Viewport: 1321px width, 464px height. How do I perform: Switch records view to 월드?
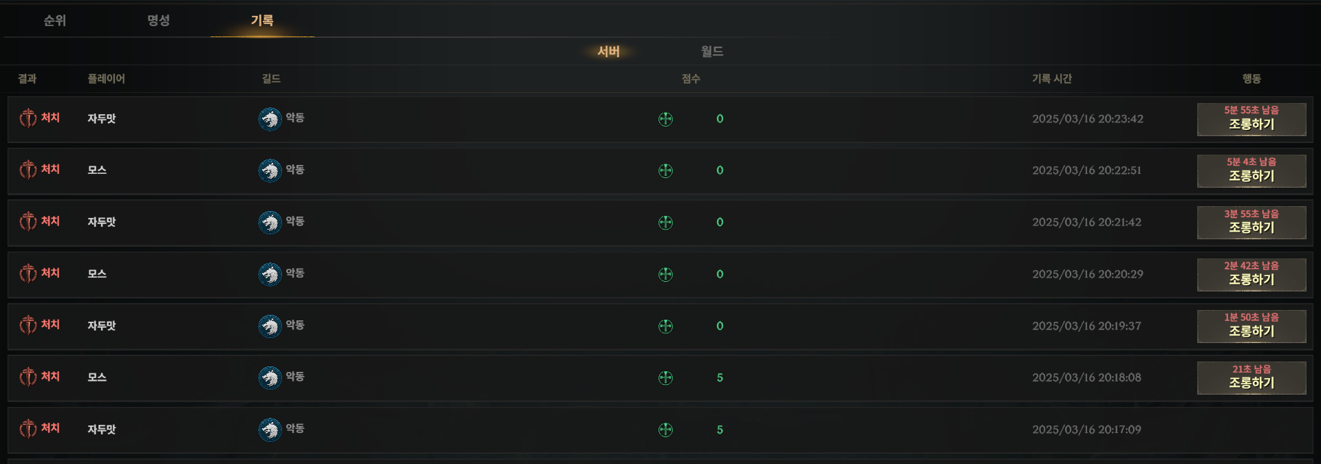tap(712, 52)
